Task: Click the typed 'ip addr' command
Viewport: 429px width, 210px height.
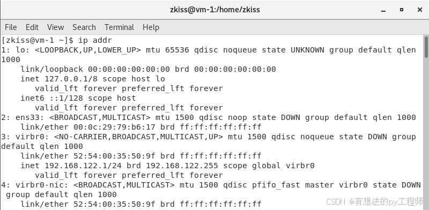Action: pos(95,40)
